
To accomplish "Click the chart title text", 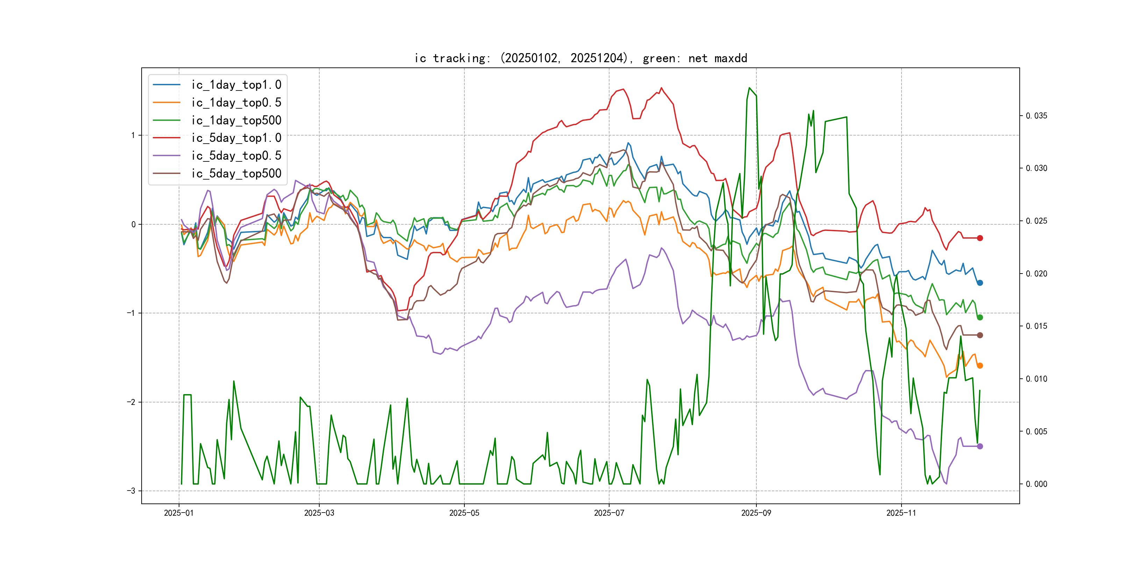I will click(x=580, y=58).
